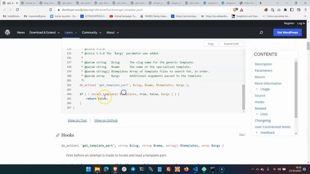Viewport: 310px width, 174px height.
Task: Open the browser hamburger menu
Action: [x=306, y=10]
